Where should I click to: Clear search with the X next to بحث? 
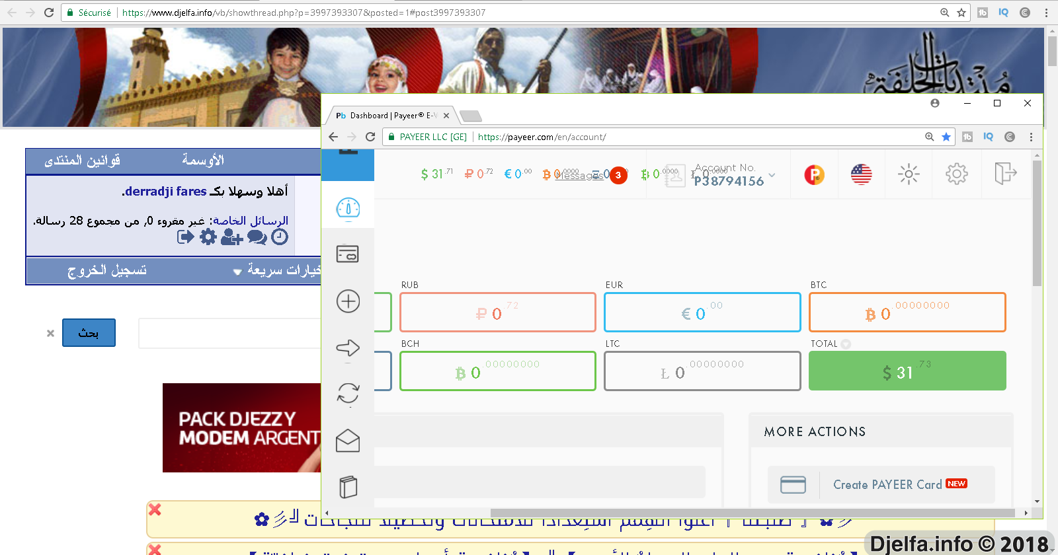50,334
